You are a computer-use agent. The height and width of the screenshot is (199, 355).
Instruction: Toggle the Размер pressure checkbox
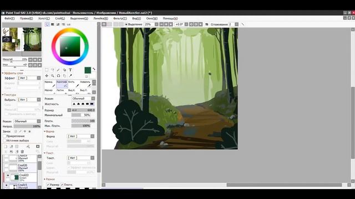pos(48,185)
